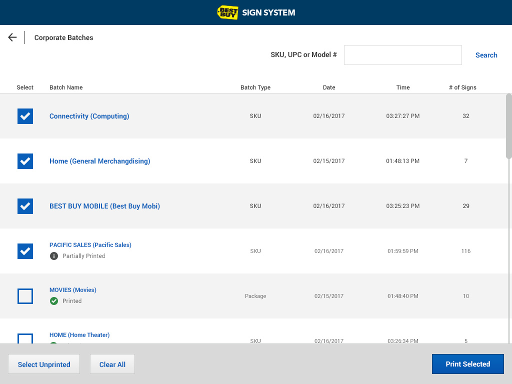Image resolution: width=512 pixels, height=384 pixels.
Task: Uncheck the Connectivity (Computing) batch checkbox
Action: [25, 116]
